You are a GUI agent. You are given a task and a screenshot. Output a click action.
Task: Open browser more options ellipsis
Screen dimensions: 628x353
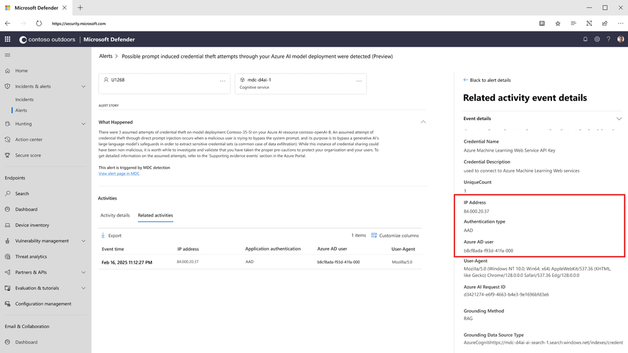[x=620, y=23]
